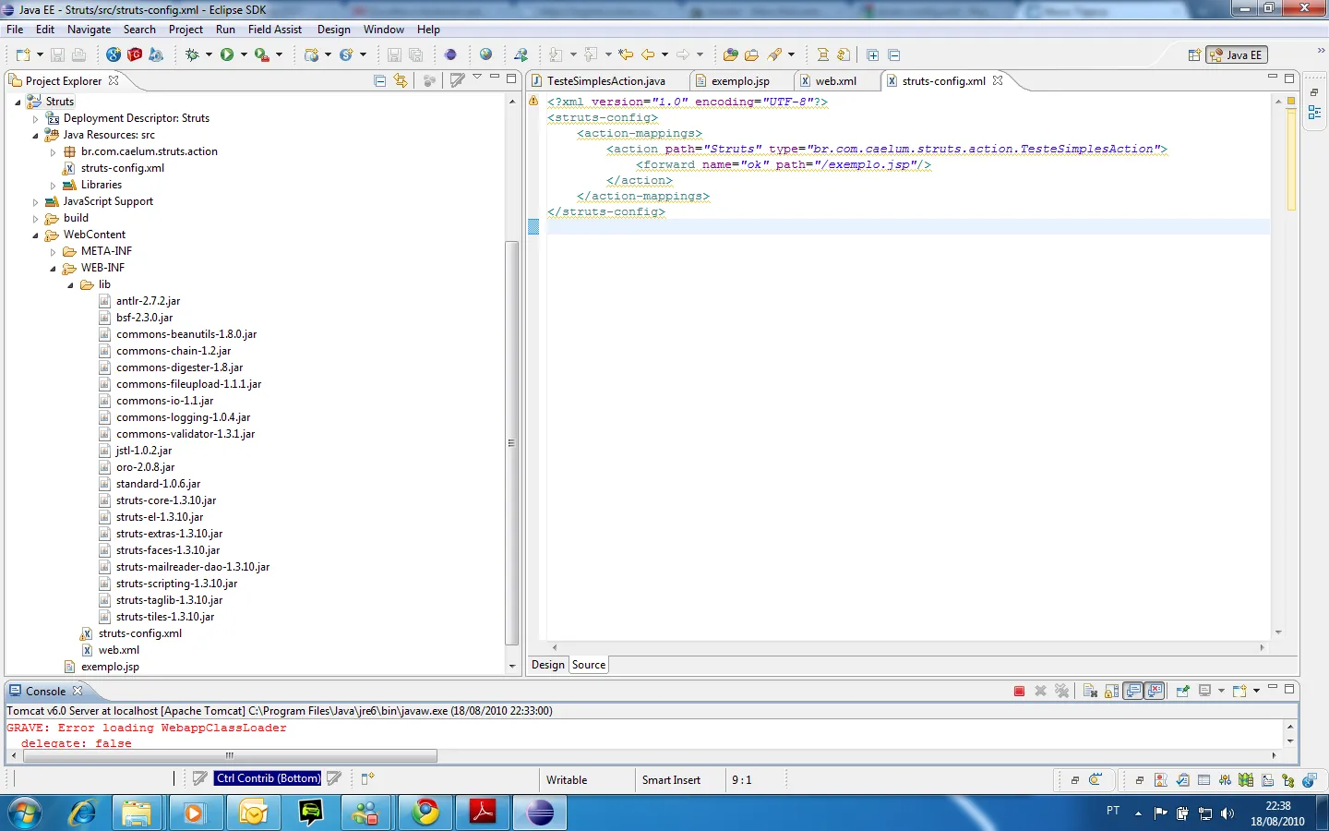Switch to the TesteSimplesAction.java editor tab

[605, 81]
